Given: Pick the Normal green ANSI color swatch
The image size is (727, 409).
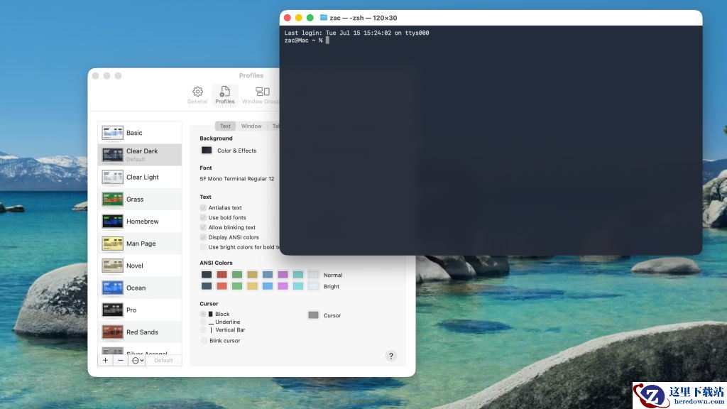Looking at the screenshot, I should click(237, 275).
